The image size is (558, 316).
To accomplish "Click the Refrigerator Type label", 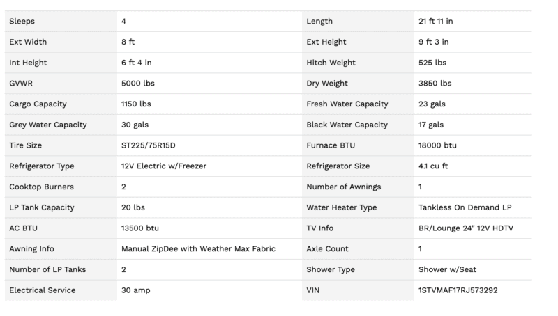I will (x=42, y=166).
